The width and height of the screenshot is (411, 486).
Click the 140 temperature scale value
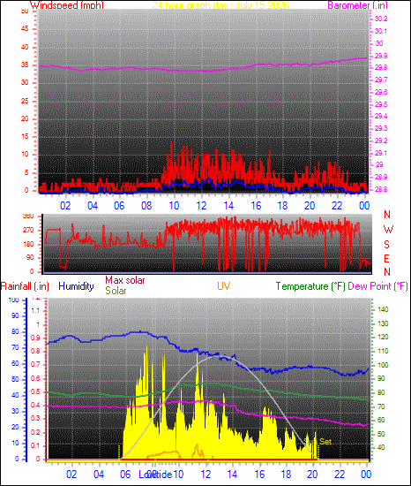[383, 309]
